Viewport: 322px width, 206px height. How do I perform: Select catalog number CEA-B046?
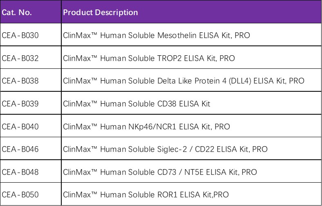pos(20,149)
